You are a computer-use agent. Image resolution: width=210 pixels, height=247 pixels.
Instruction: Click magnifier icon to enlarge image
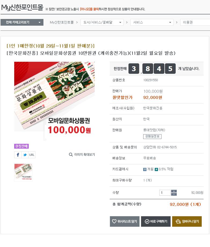pos(71,155)
